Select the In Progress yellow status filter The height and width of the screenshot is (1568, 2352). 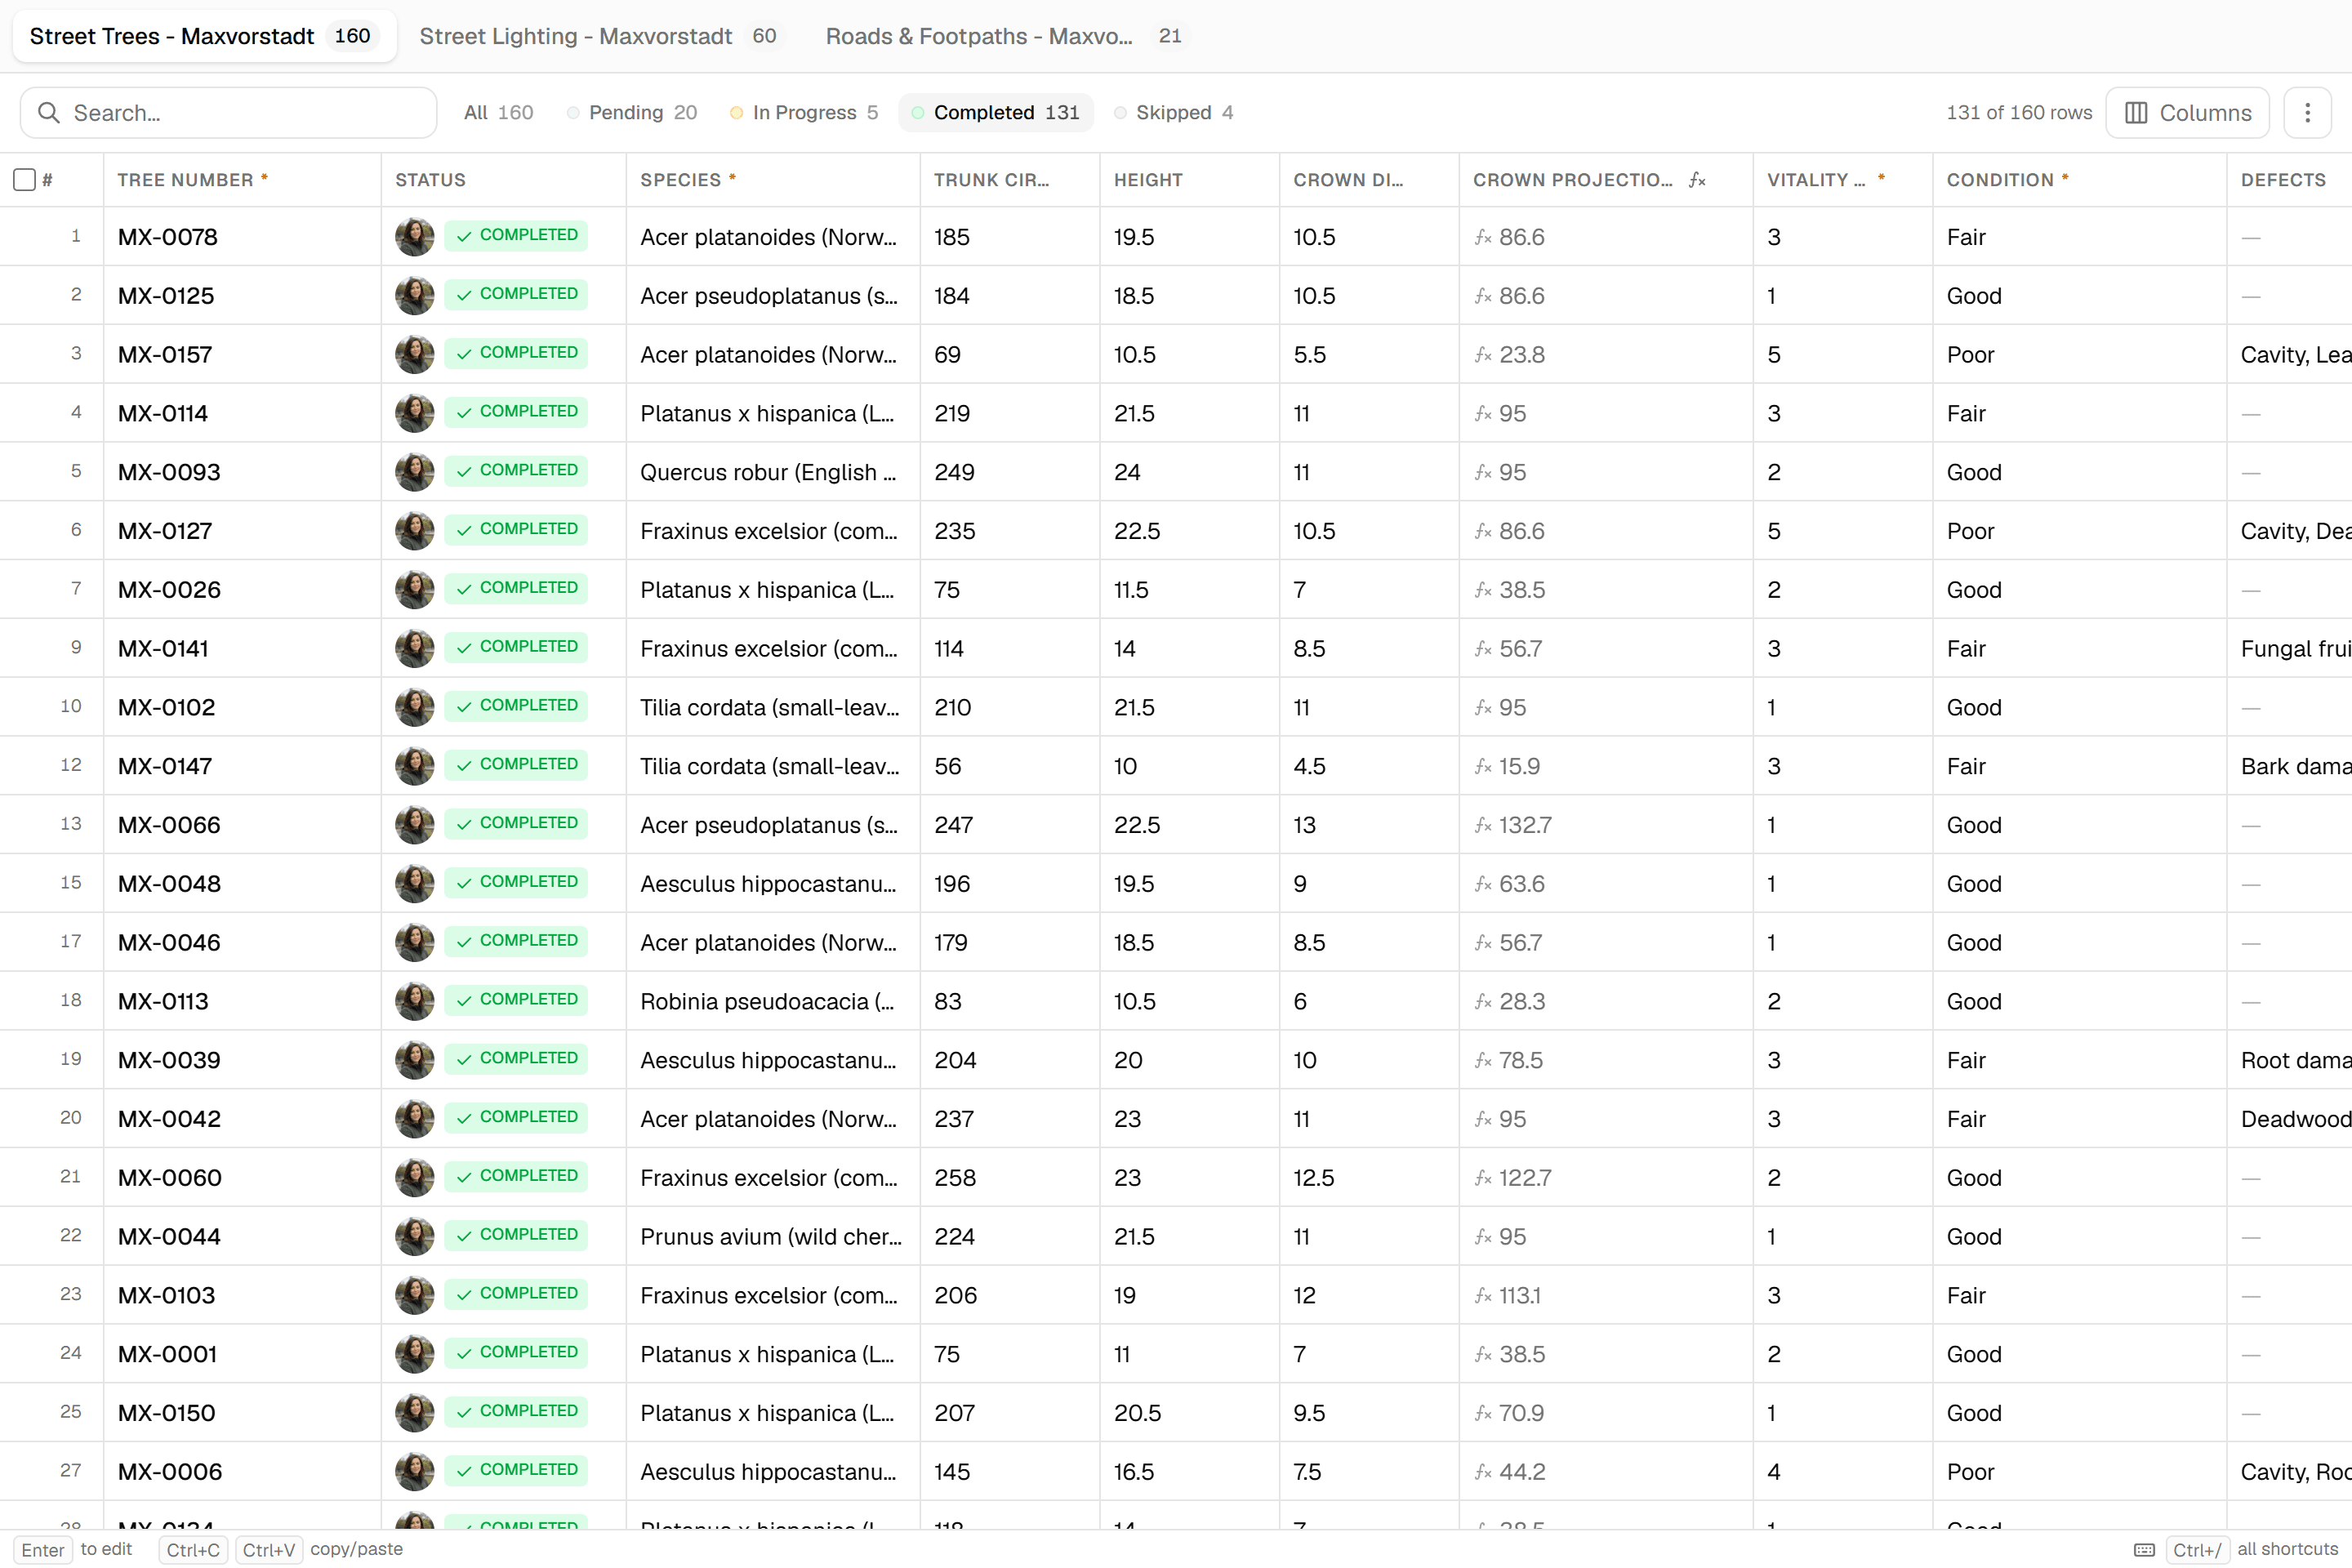pos(805,113)
